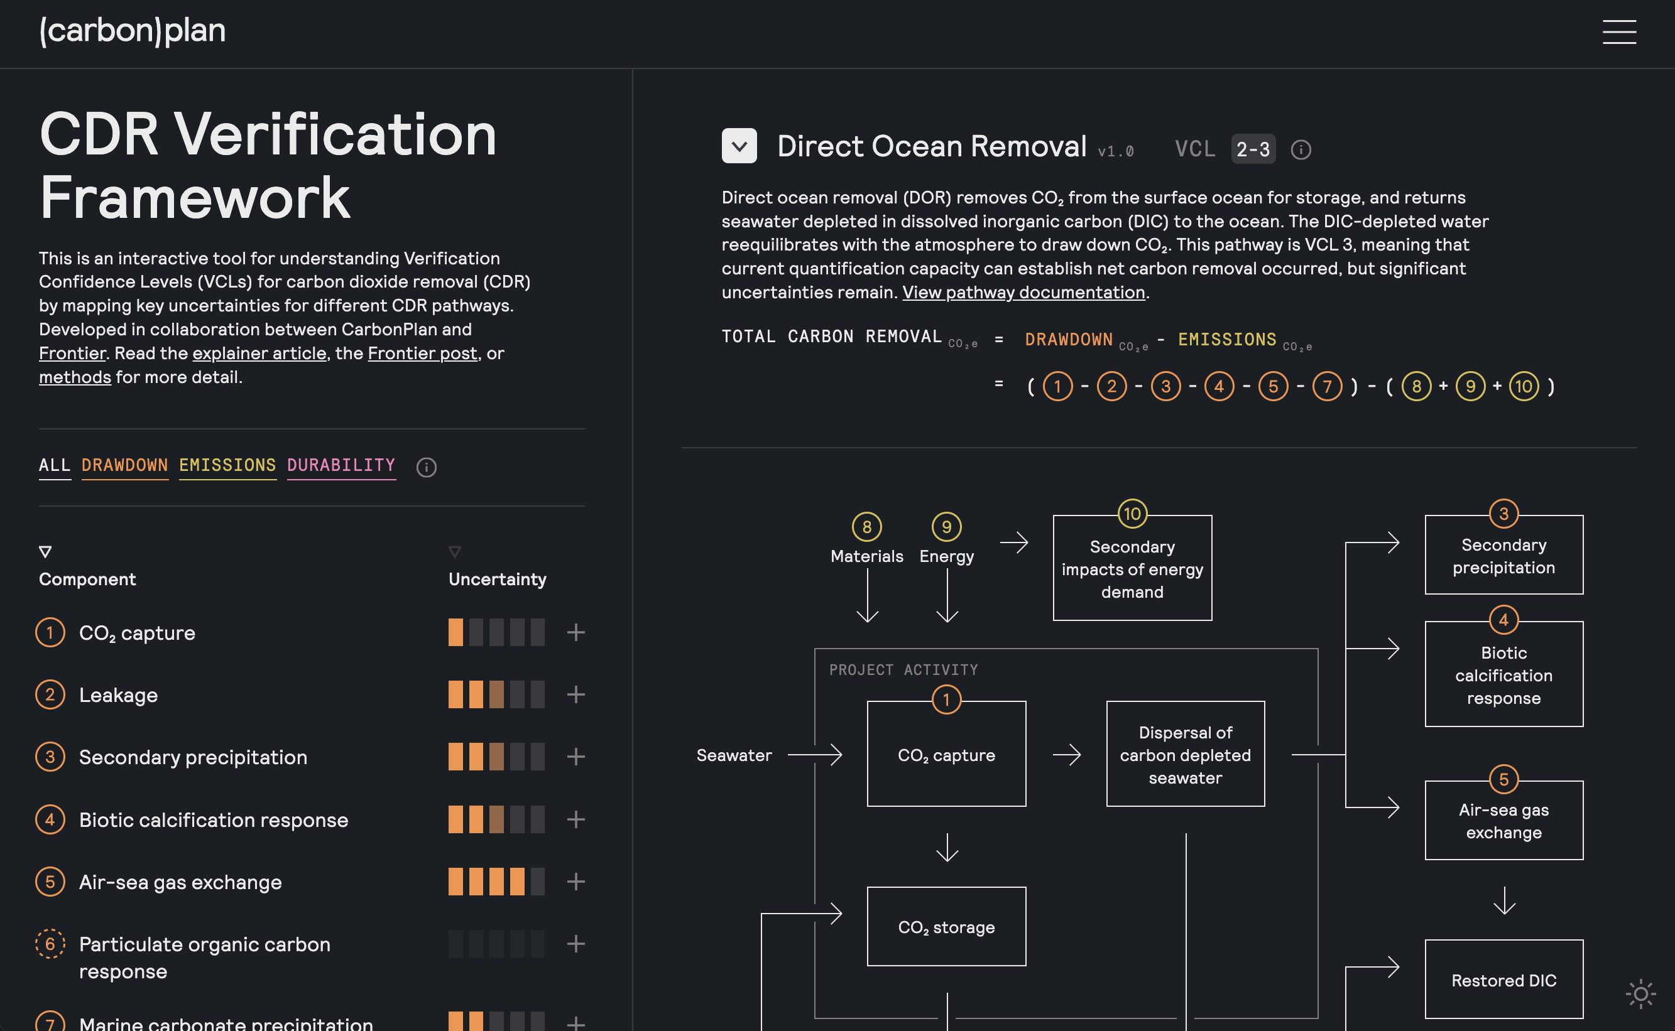1675x1031 pixels.
Task: Expand the CO₂ capture row with the plus
Action: point(576,632)
